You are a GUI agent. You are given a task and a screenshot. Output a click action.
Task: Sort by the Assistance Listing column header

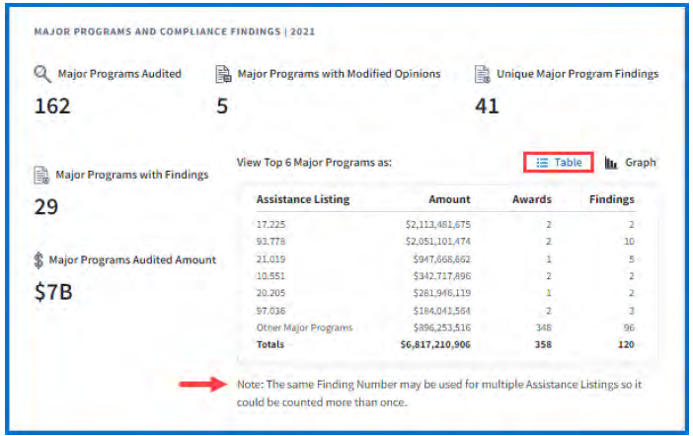pos(302,199)
